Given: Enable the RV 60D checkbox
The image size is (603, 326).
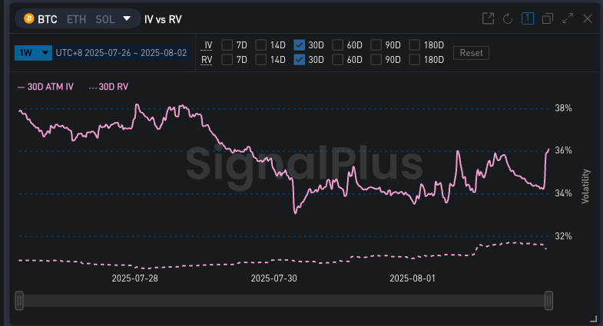Looking at the screenshot, I should click(x=338, y=60).
